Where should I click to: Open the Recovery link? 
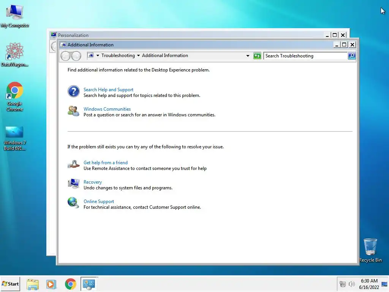(x=93, y=182)
